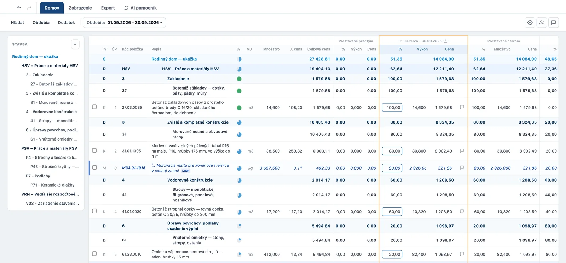Image resolution: width=566 pixels, height=263 pixels.
Task: Open Murovacia malta pre komínové tvárnice link
Action: tap(190, 168)
